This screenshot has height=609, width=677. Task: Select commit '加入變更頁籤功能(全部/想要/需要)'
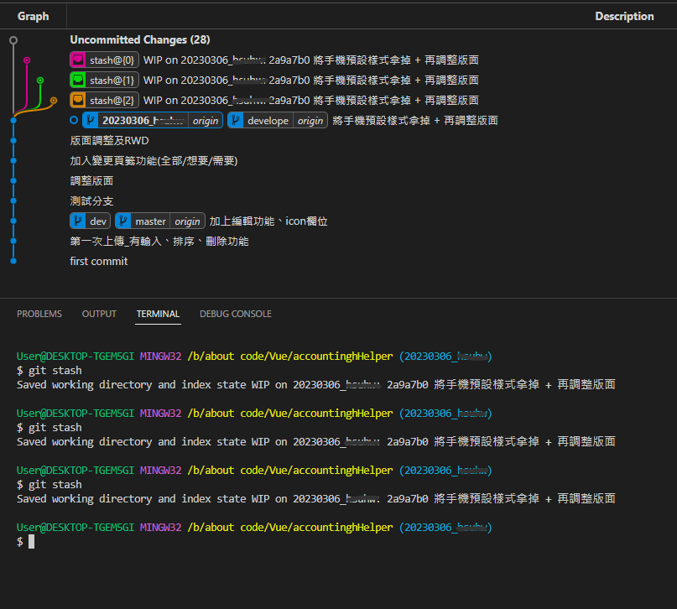coord(154,160)
